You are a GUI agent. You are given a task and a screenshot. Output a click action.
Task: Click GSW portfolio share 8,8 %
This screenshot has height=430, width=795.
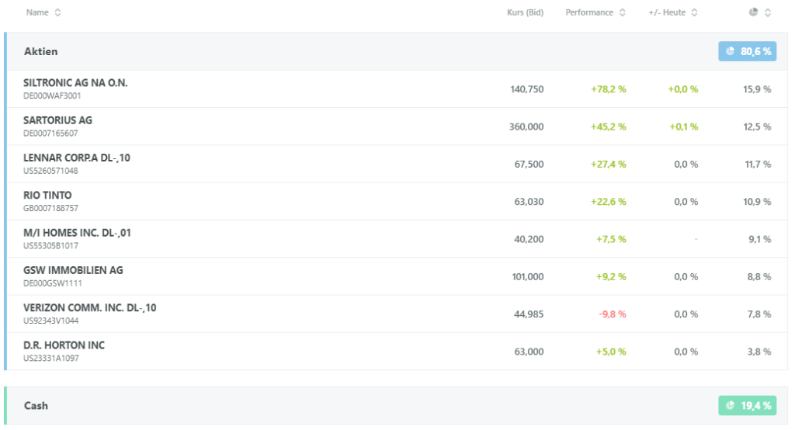pos(759,277)
